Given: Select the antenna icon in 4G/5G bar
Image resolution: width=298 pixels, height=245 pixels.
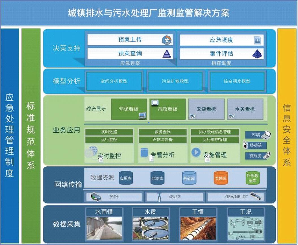Looking at the screenshot, I should (159, 197).
